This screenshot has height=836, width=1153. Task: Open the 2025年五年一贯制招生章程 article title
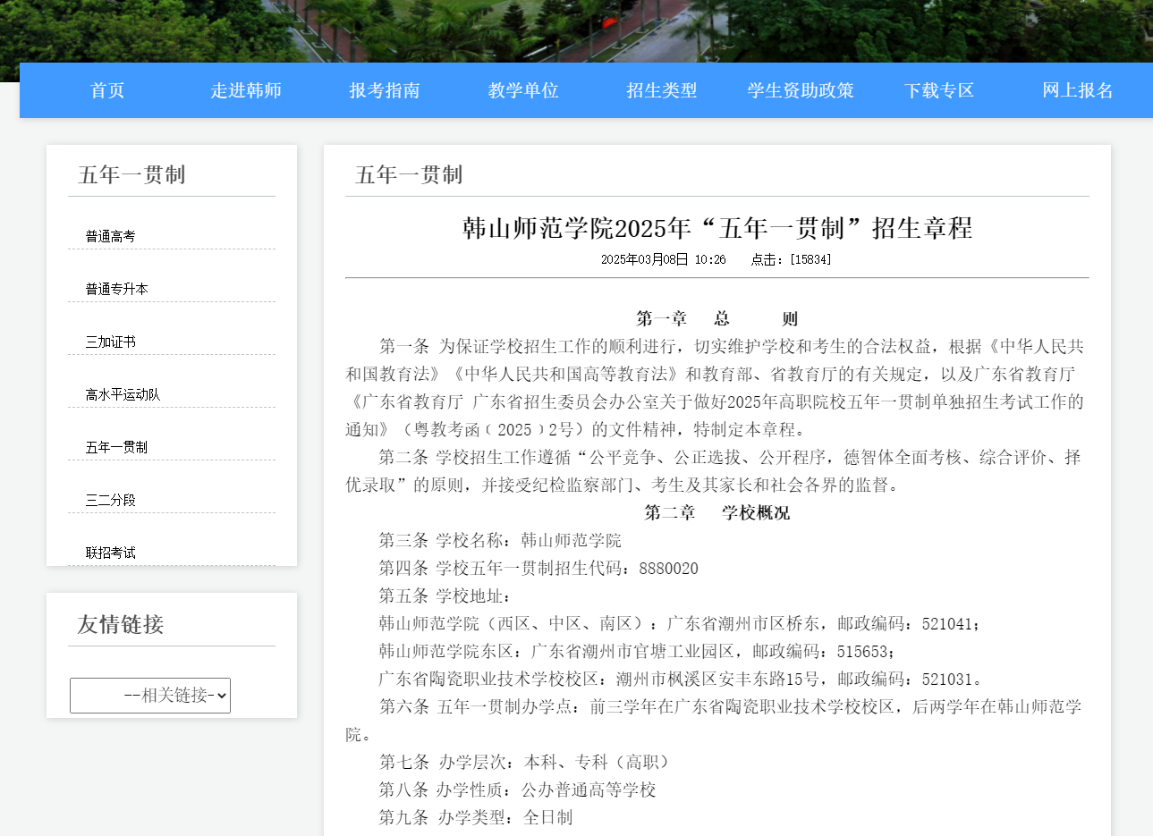click(716, 229)
